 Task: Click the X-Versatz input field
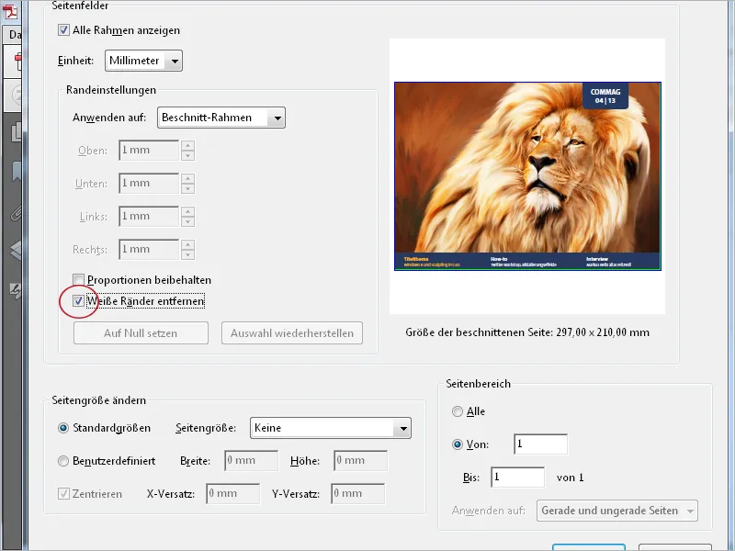tap(233, 494)
